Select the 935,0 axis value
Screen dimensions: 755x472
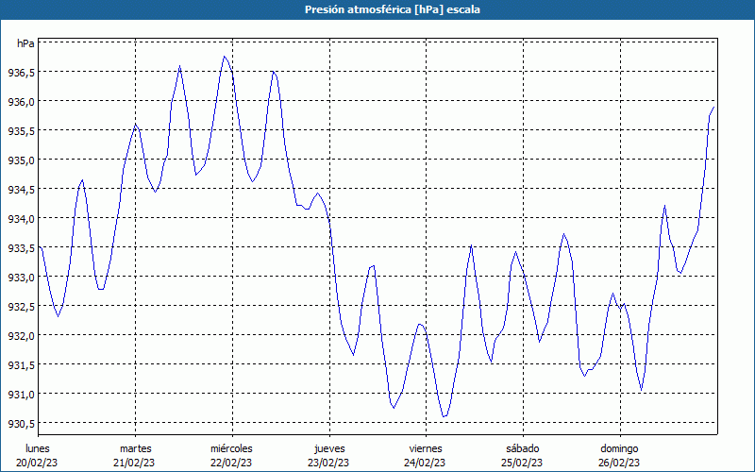21,160
